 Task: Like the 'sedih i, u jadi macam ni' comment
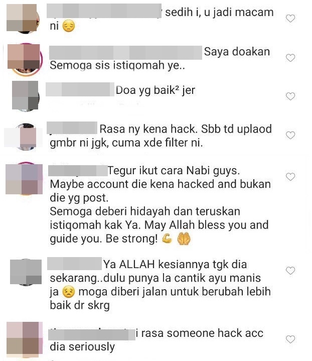(x=290, y=18)
